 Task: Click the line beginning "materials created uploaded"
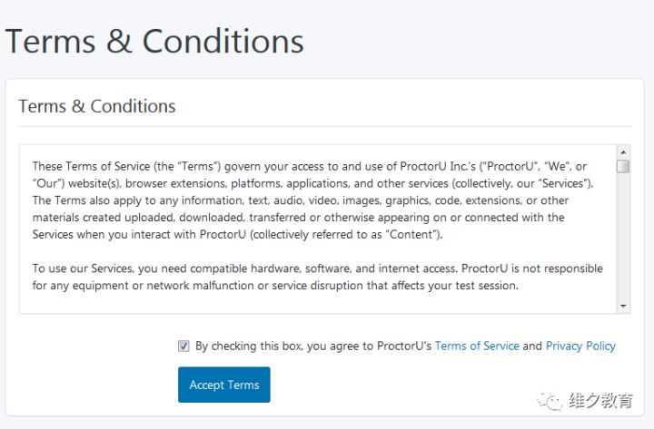(298, 218)
